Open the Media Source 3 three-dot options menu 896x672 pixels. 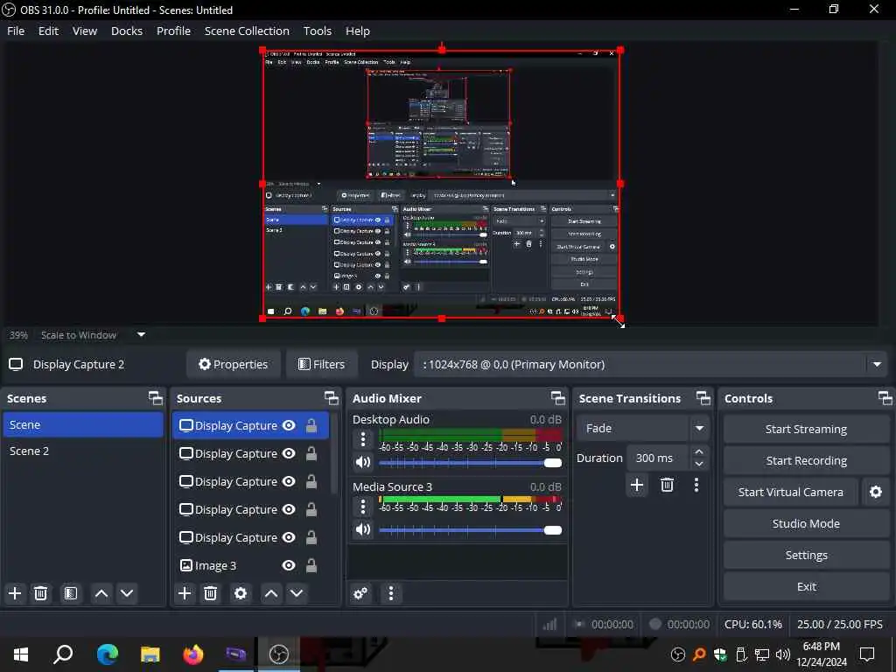pos(363,507)
